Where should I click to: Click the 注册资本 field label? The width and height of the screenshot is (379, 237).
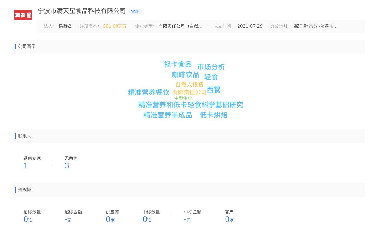[89, 26]
